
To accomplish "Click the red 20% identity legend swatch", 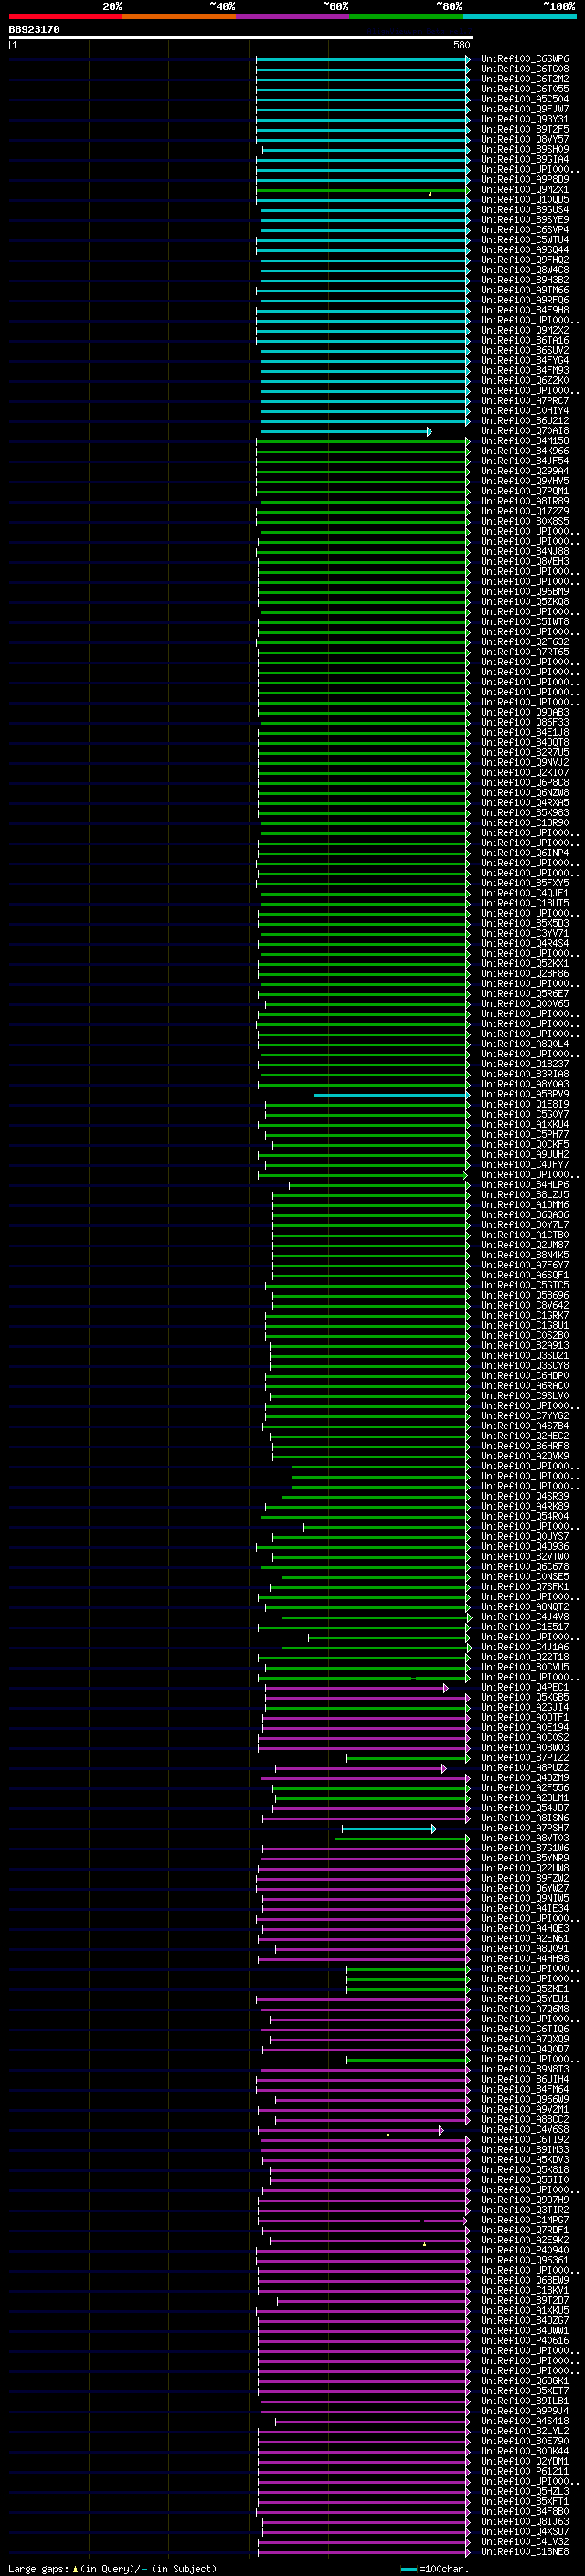I will [65, 16].
